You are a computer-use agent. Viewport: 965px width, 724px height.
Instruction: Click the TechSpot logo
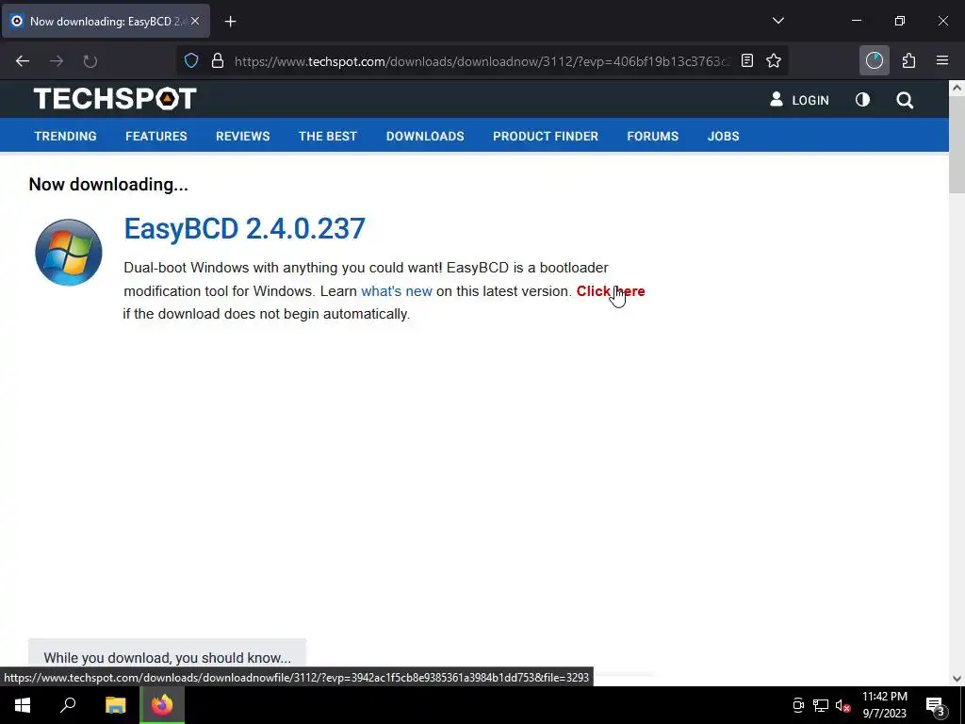point(115,98)
